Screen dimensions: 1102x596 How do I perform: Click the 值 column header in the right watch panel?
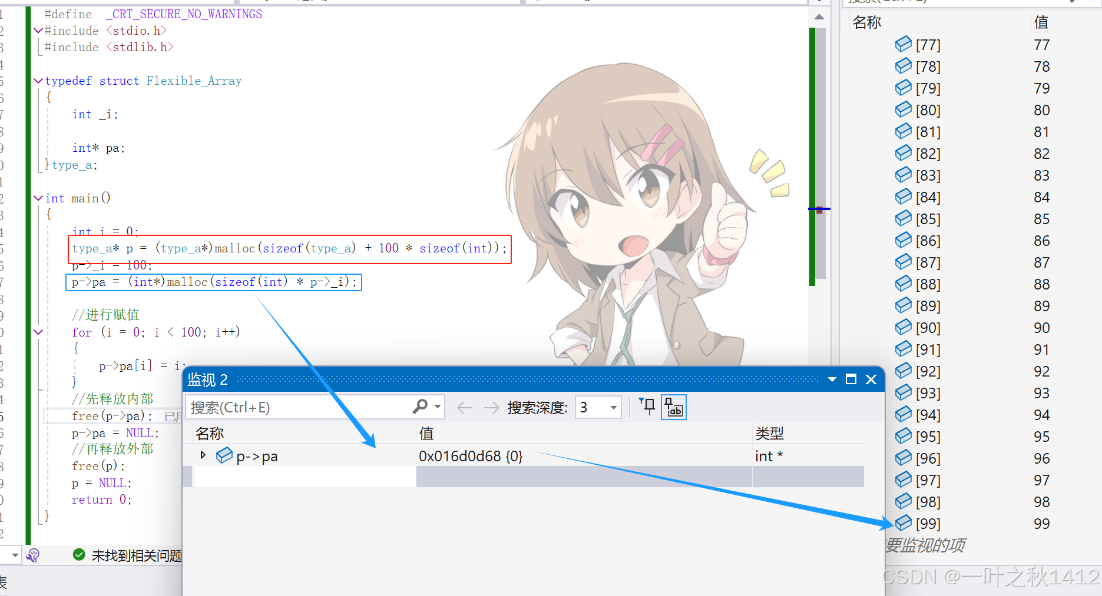click(1041, 22)
